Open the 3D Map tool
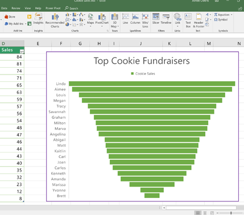244x215 pixels. 114,20
